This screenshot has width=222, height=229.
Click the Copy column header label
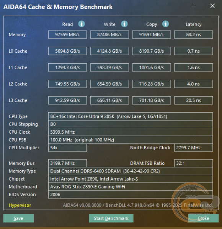tap(152, 24)
